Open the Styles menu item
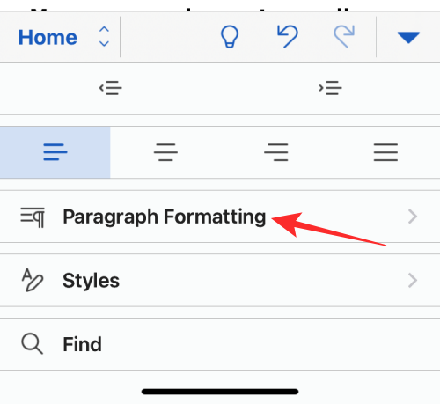Image resolution: width=440 pixels, height=404 pixels. [x=220, y=281]
